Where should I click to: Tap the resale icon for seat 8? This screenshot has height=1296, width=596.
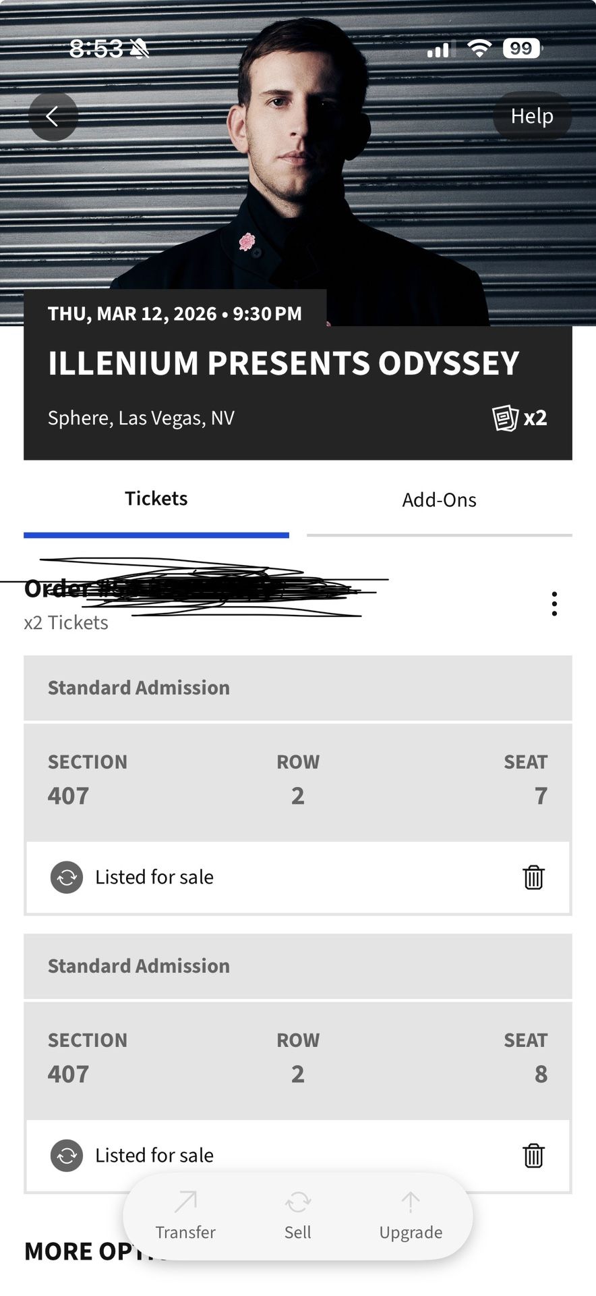coord(67,1155)
